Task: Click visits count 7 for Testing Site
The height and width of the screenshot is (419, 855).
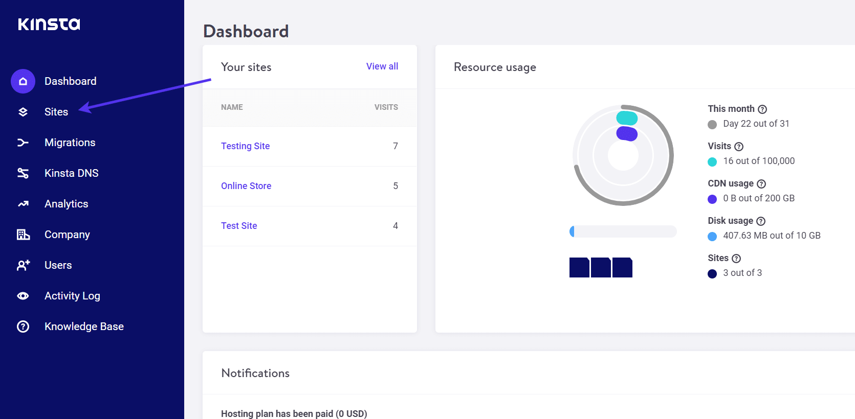Action: 396,146
